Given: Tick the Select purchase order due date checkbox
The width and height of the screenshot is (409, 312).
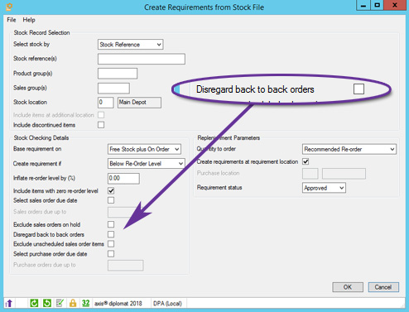Looking at the screenshot, I should pyautogui.click(x=111, y=253).
